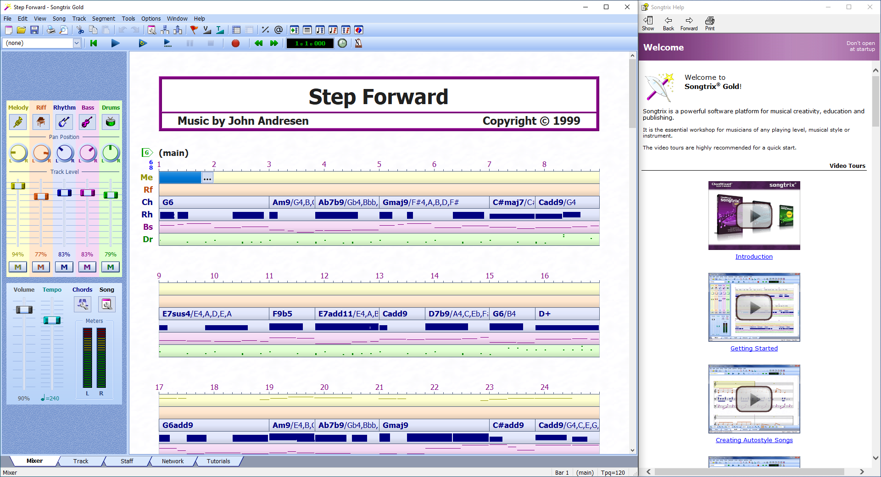This screenshot has height=477, width=881.
Task: Mute the Drums track
Action: [x=110, y=266]
